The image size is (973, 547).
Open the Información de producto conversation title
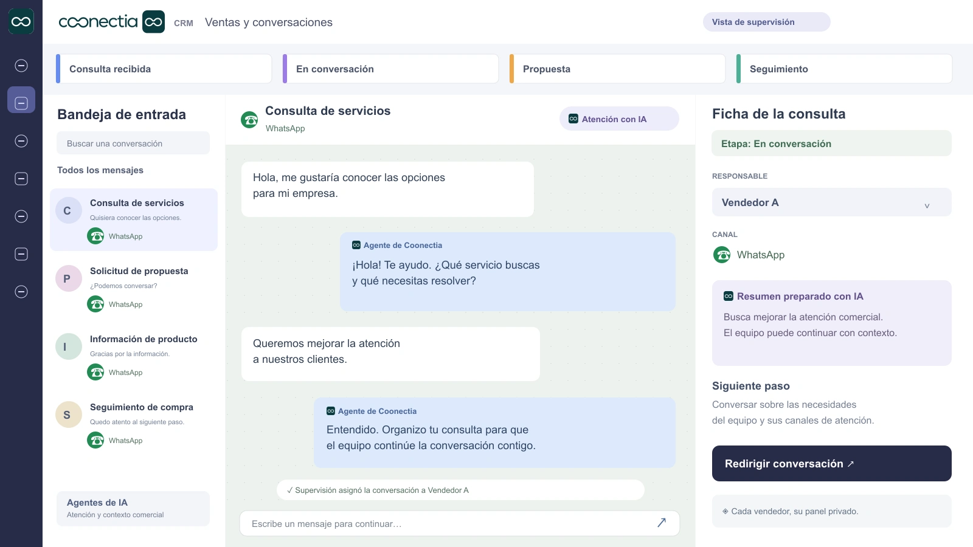(x=144, y=339)
